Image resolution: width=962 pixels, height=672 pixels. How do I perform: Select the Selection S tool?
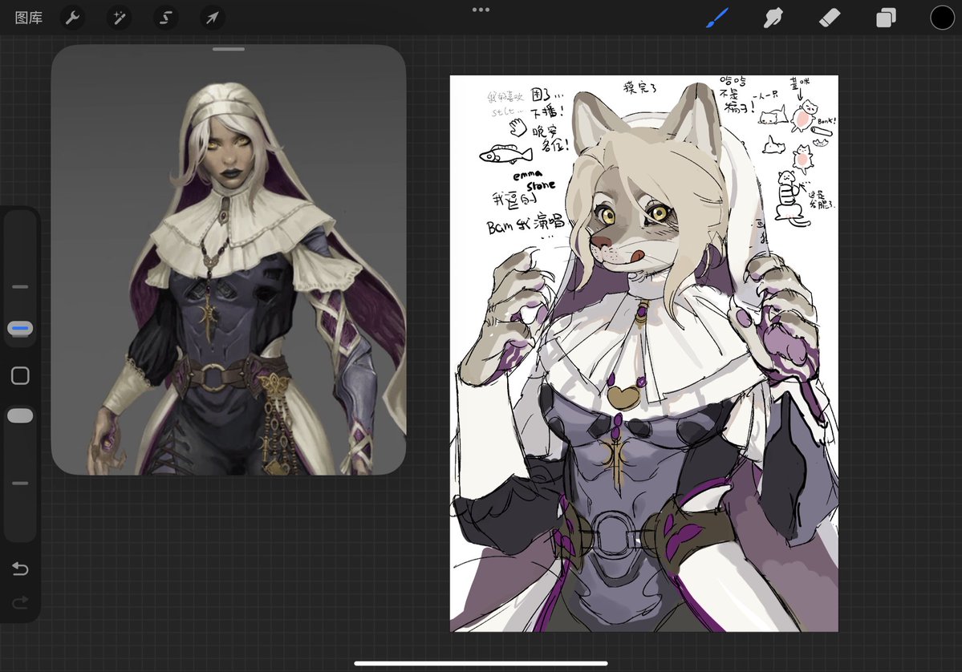coord(165,18)
